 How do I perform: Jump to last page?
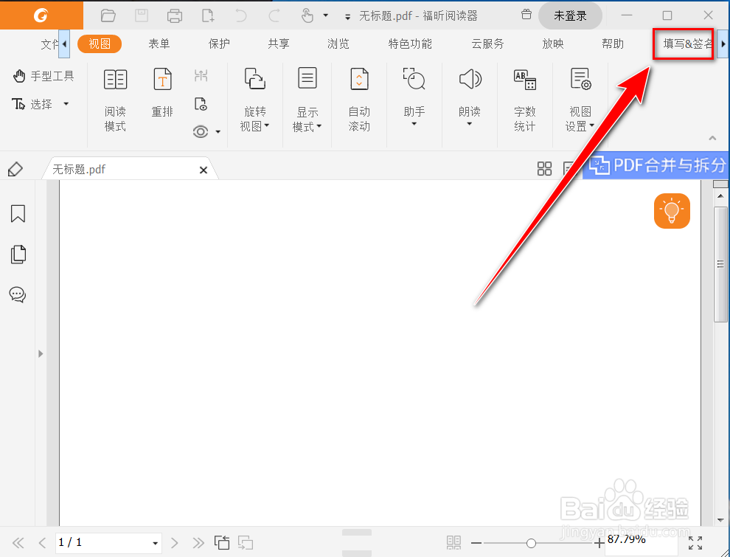pos(198,542)
